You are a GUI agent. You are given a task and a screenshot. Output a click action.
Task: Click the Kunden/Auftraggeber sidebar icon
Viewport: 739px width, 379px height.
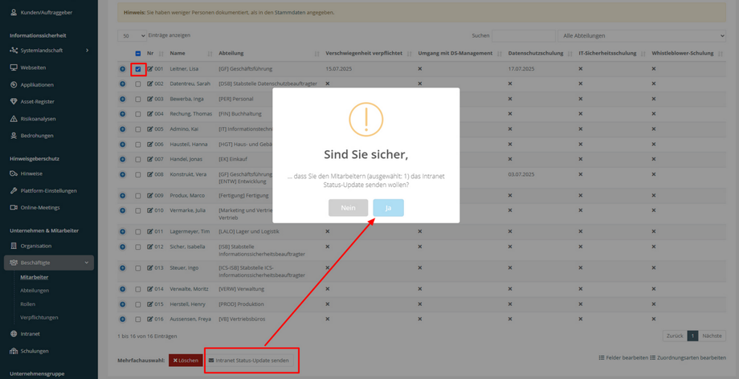pyautogui.click(x=14, y=13)
